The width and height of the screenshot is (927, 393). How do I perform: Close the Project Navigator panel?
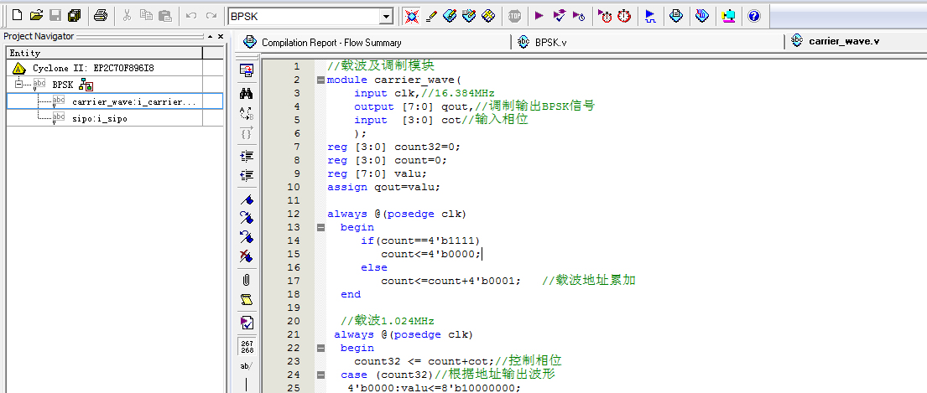[x=221, y=36]
